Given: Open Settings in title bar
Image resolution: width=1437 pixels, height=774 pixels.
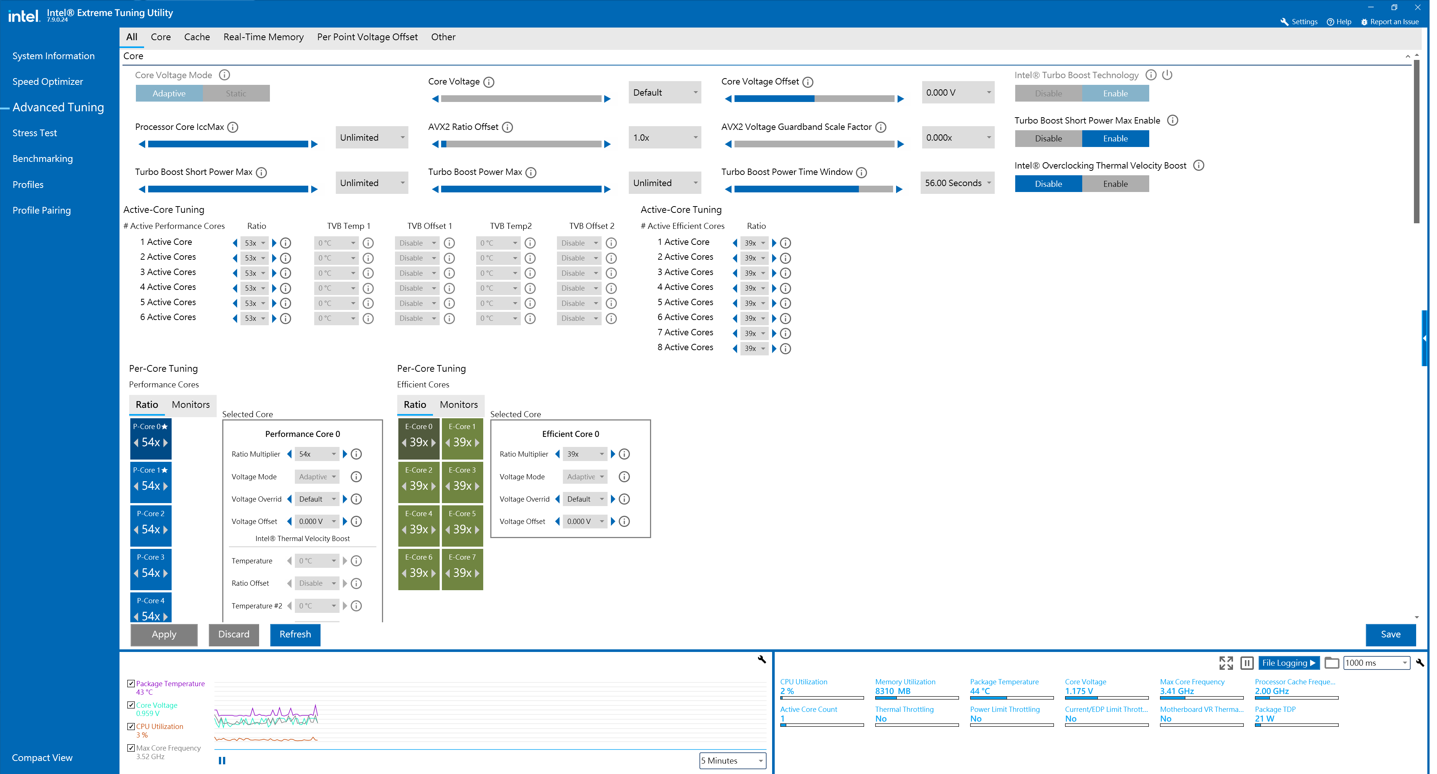Looking at the screenshot, I should click(x=1299, y=22).
